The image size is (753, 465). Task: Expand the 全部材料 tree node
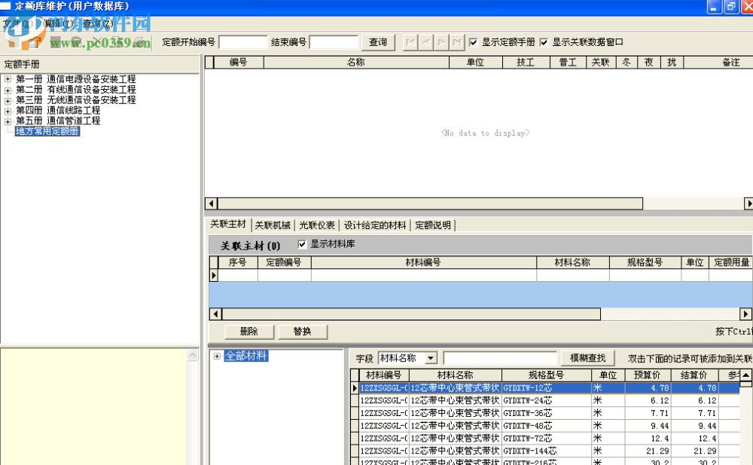point(217,357)
